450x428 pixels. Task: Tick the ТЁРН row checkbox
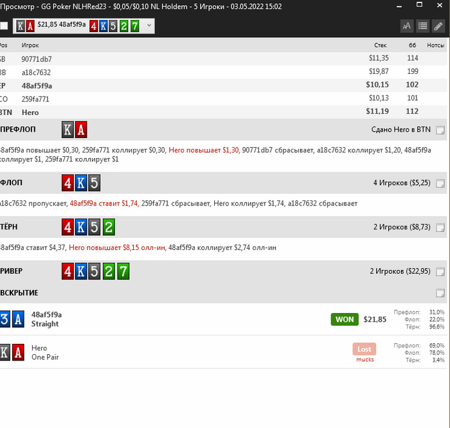click(x=440, y=227)
